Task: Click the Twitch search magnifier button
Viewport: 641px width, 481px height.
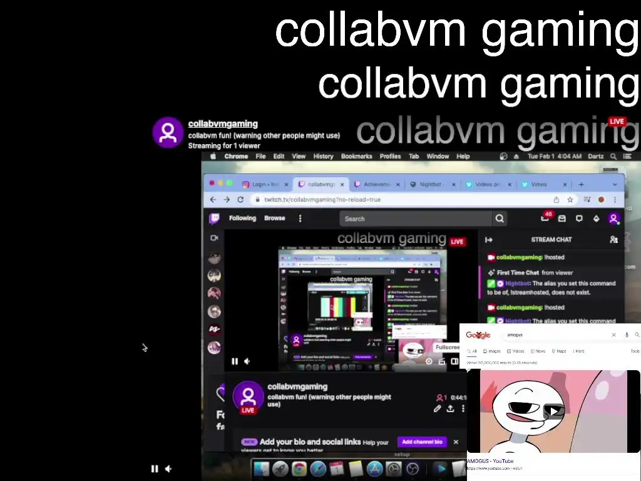Action: tap(500, 219)
